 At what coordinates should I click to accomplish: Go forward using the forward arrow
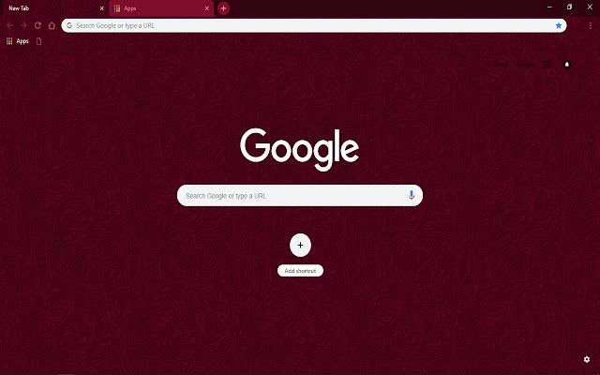click(23, 25)
